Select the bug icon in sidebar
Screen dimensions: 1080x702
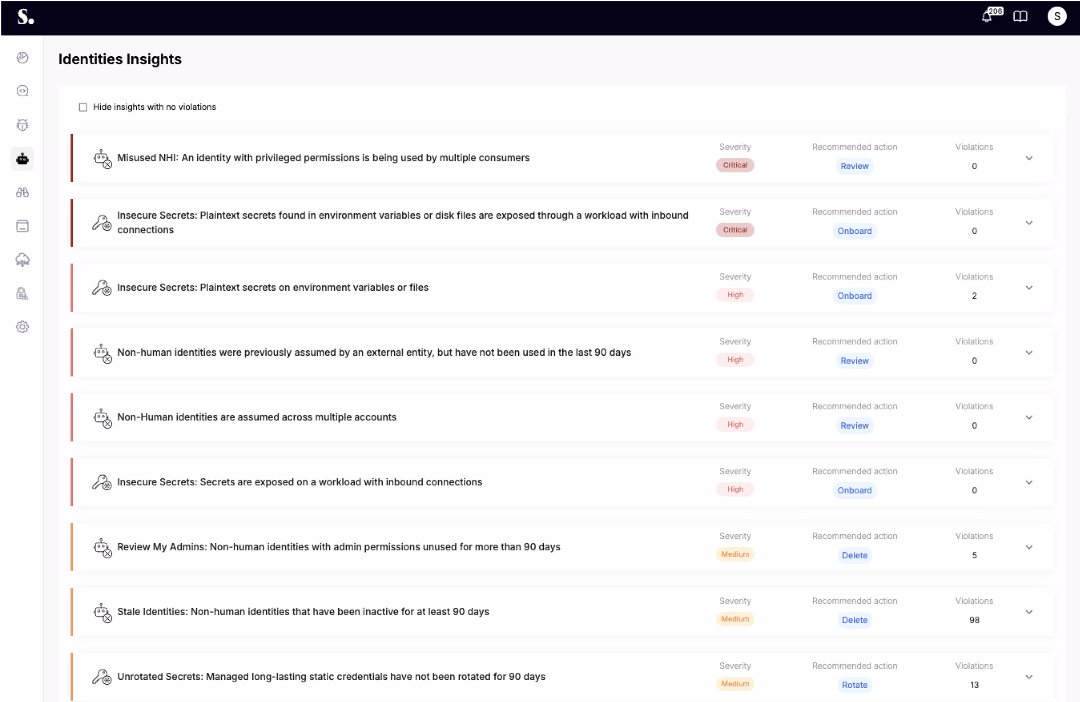click(22, 125)
